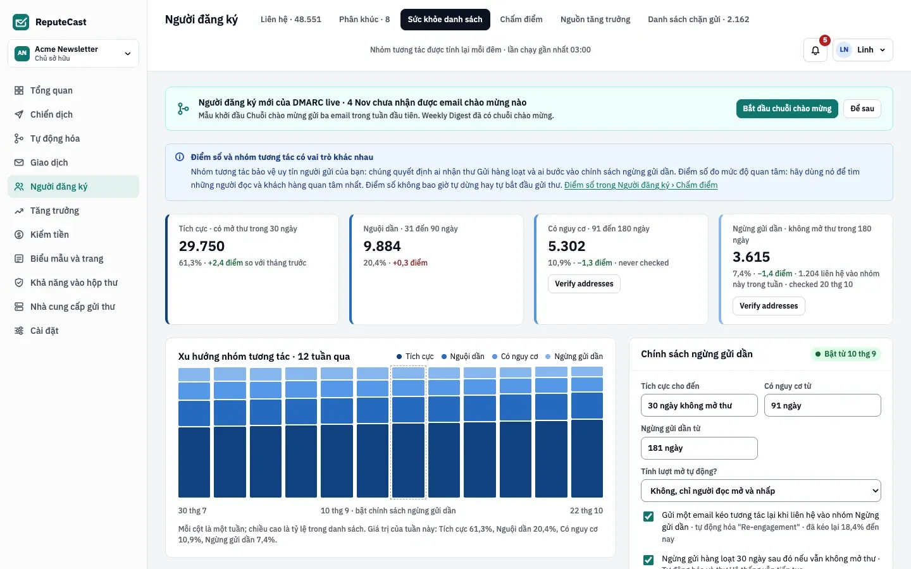Click the automation icon in welcome banner
This screenshot has height=569, width=911.
pyautogui.click(x=183, y=109)
